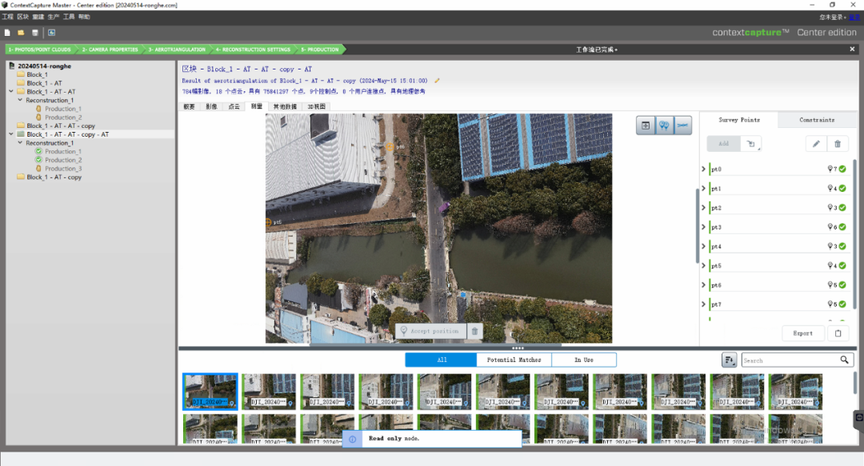Close the workflow bar with the X
The image size is (864, 466).
[x=852, y=49]
